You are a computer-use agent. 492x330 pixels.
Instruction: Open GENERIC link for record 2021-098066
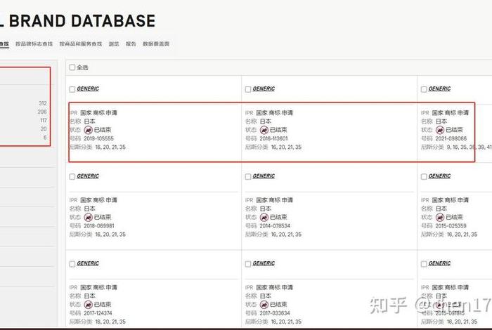(439, 88)
